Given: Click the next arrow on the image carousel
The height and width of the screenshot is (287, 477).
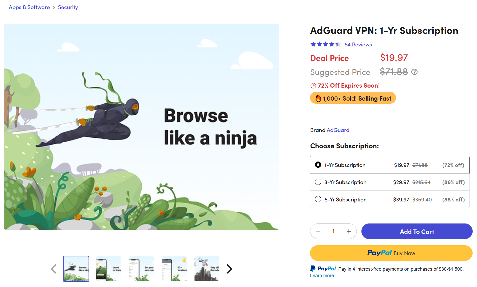Looking at the screenshot, I should click(x=229, y=269).
